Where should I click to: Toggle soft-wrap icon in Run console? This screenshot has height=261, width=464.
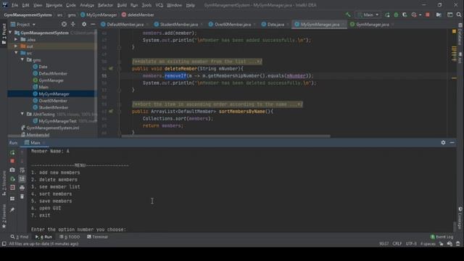[22, 170]
